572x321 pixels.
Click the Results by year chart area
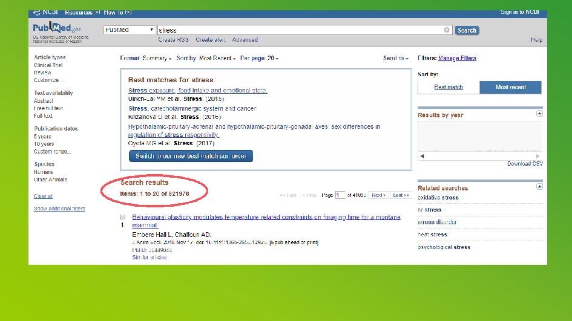tap(480, 136)
